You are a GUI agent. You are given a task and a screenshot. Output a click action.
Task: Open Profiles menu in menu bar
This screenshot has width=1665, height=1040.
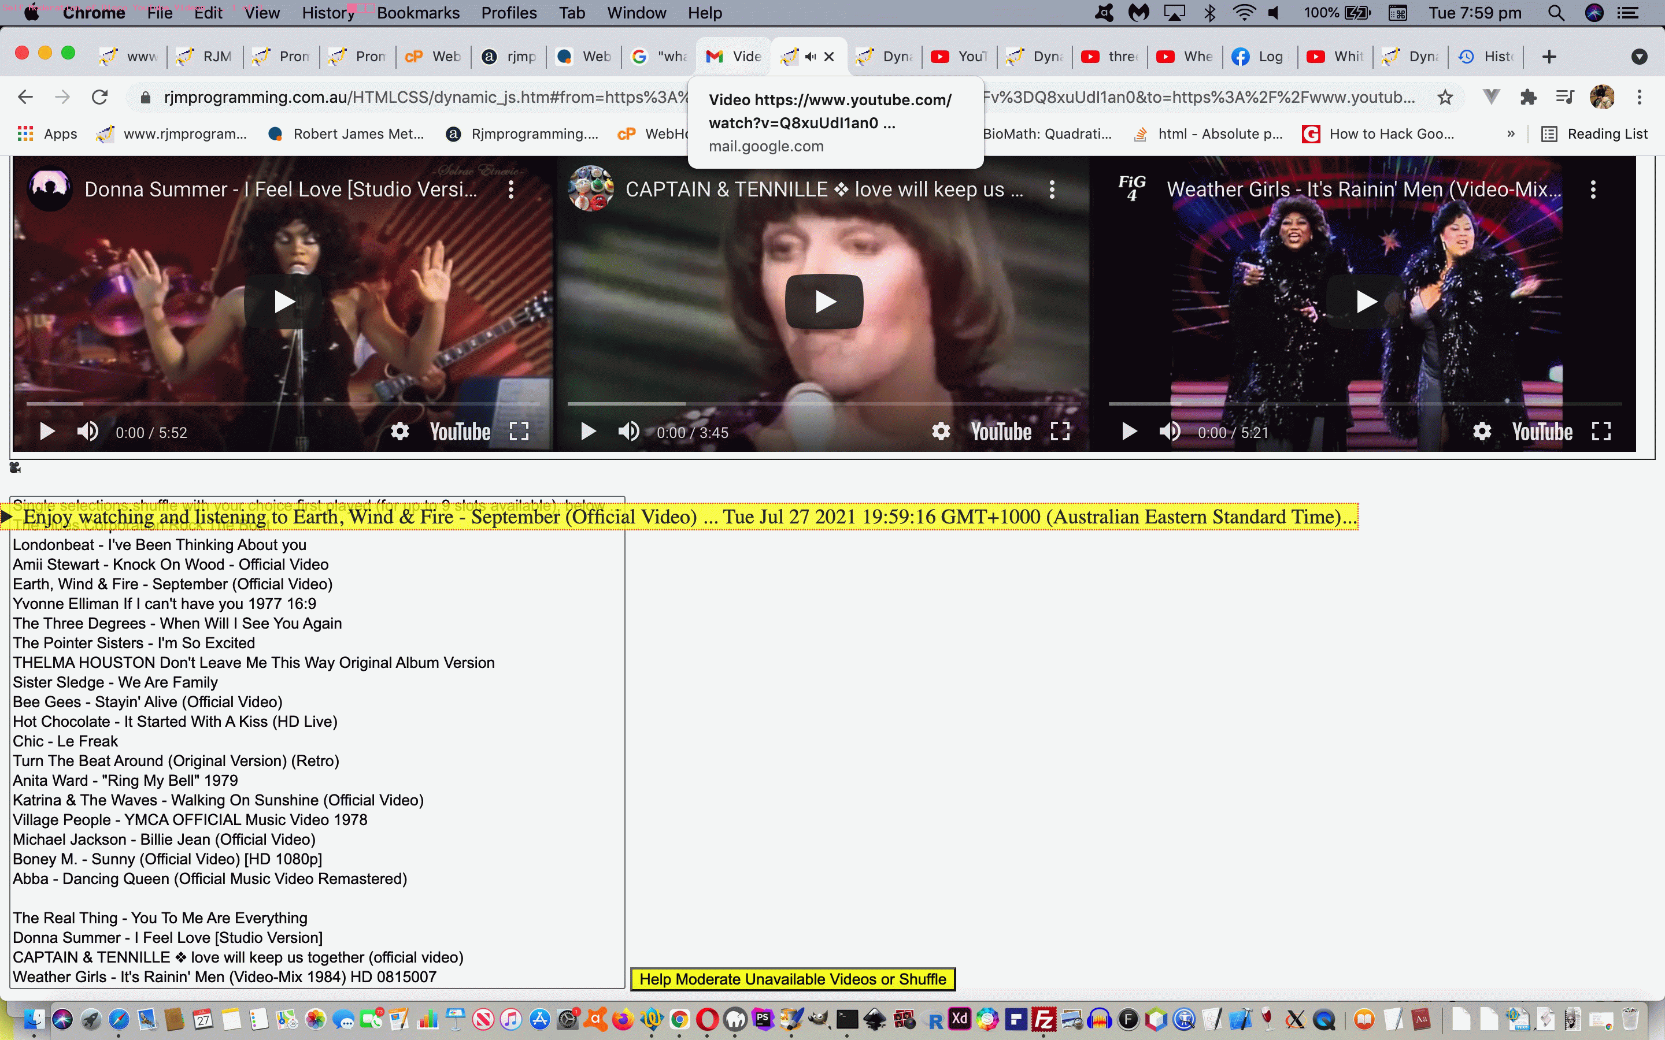pos(509,13)
